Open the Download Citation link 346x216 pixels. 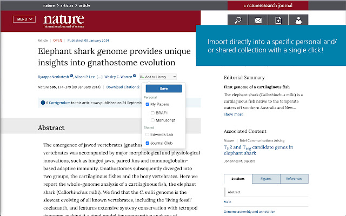coord(123,87)
